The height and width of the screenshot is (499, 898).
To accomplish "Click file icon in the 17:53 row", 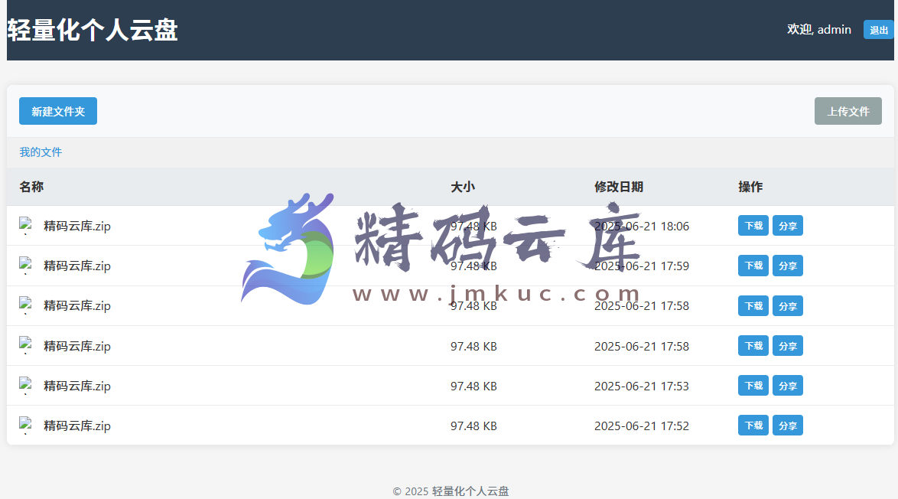I will tap(25, 386).
